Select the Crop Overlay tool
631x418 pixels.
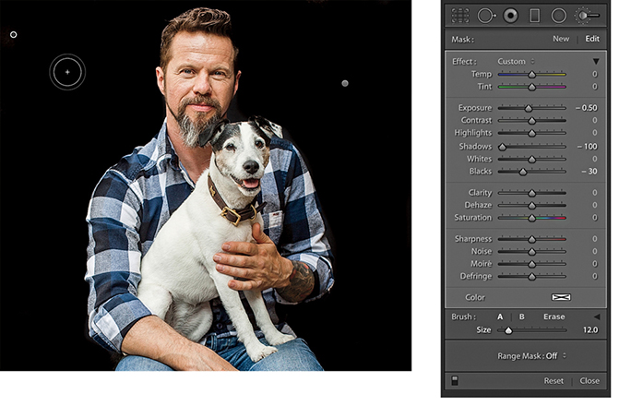click(460, 15)
